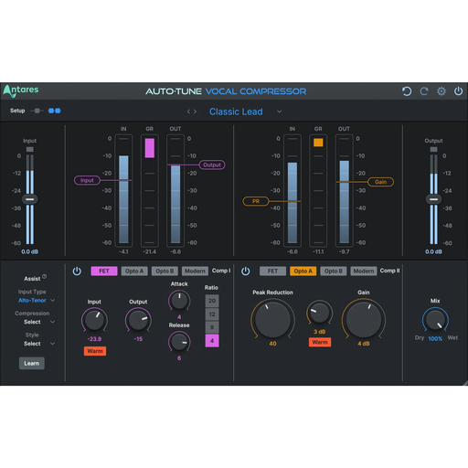
Task: Select the single compressor setup icon
Action: coord(37,111)
